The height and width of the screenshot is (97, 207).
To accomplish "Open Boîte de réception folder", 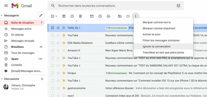I will tap(22, 23).
